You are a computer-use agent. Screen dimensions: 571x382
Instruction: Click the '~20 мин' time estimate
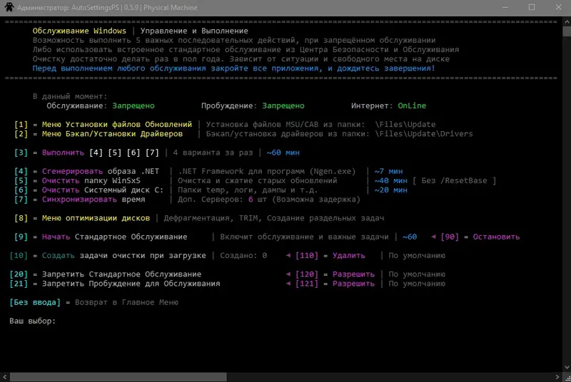coord(390,190)
